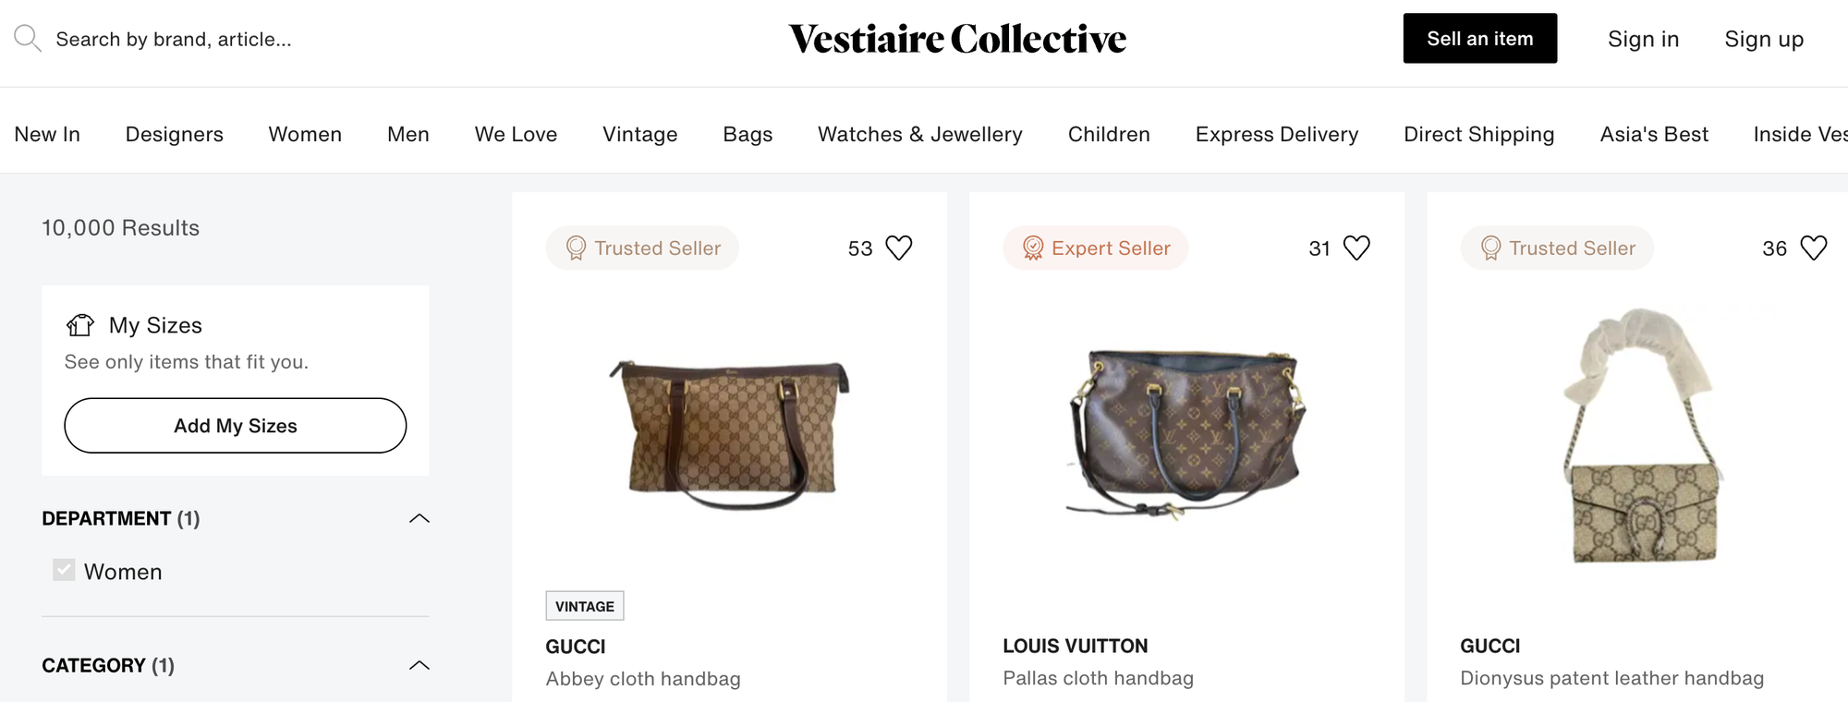This screenshot has width=1848, height=702.
Task: Open the Designers navigation menu
Action: tap(174, 134)
